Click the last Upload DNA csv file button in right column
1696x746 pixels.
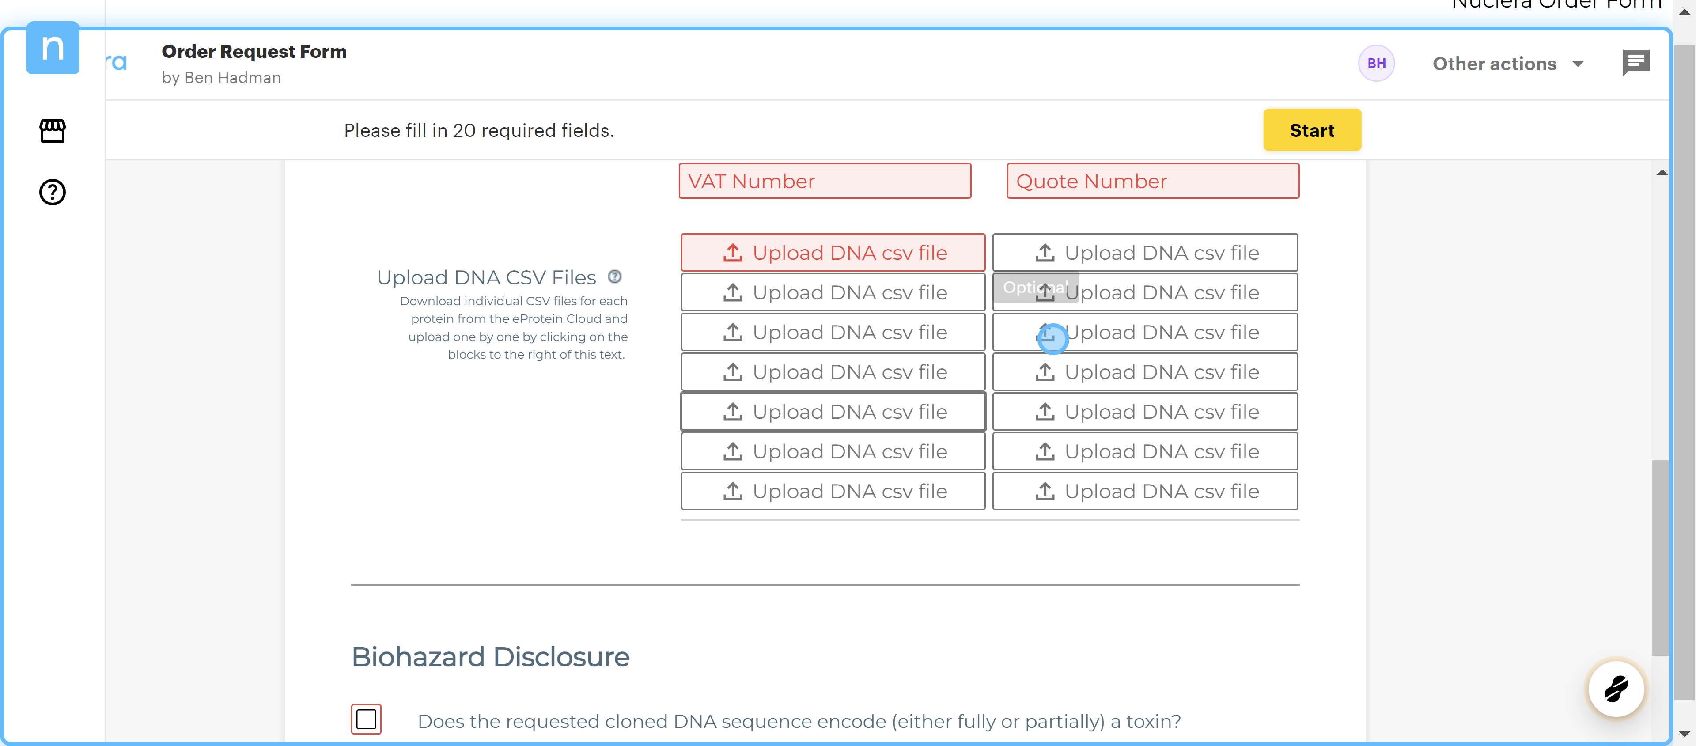click(1145, 491)
